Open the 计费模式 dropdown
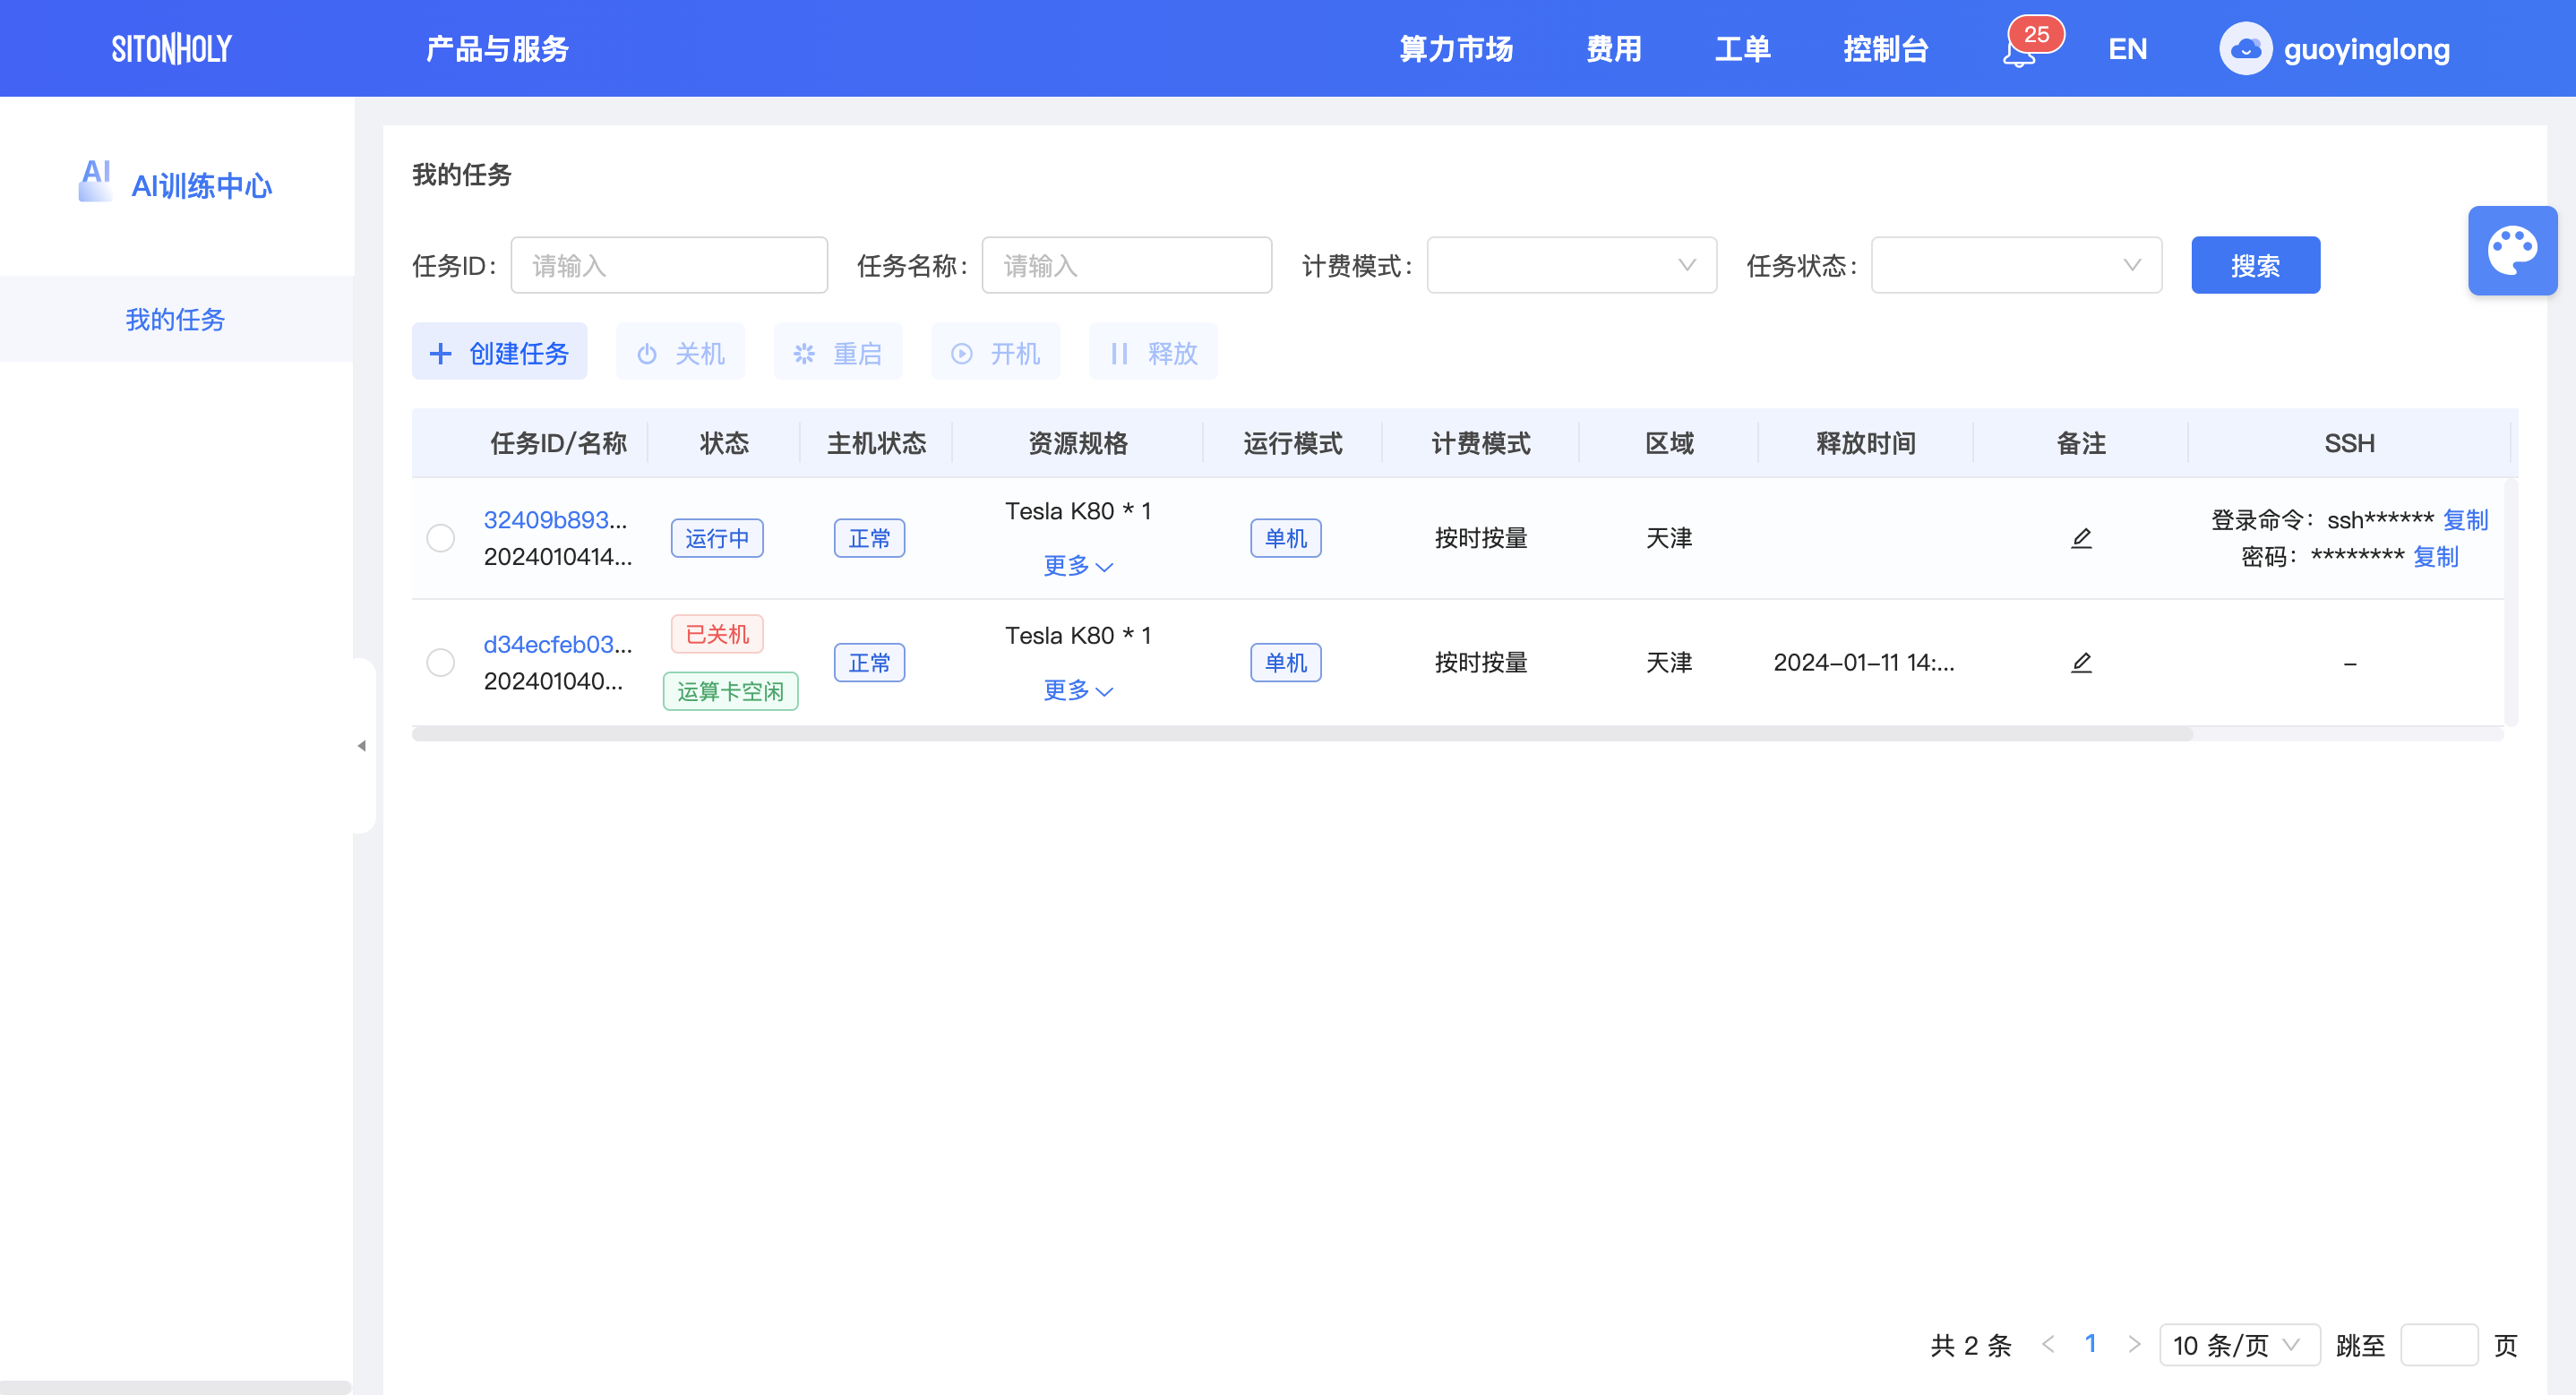Screen dimensions: 2576x1395 pos(1571,265)
